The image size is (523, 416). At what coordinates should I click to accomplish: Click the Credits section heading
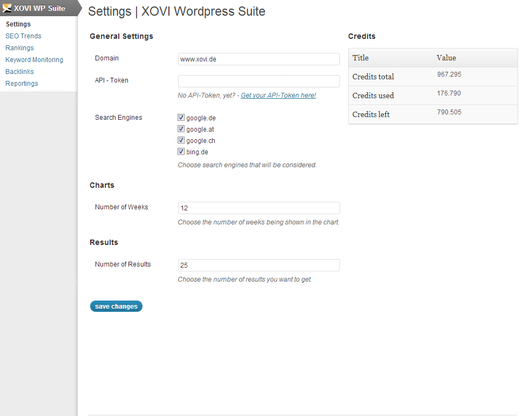pos(362,36)
